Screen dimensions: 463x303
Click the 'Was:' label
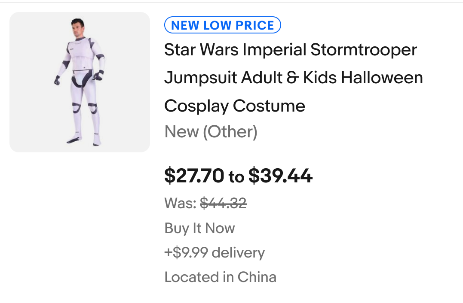[x=180, y=203]
